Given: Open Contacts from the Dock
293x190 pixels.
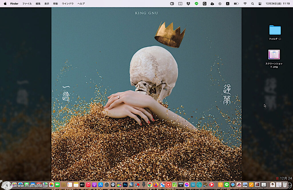Looking at the screenshot, I should tap(64, 185).
